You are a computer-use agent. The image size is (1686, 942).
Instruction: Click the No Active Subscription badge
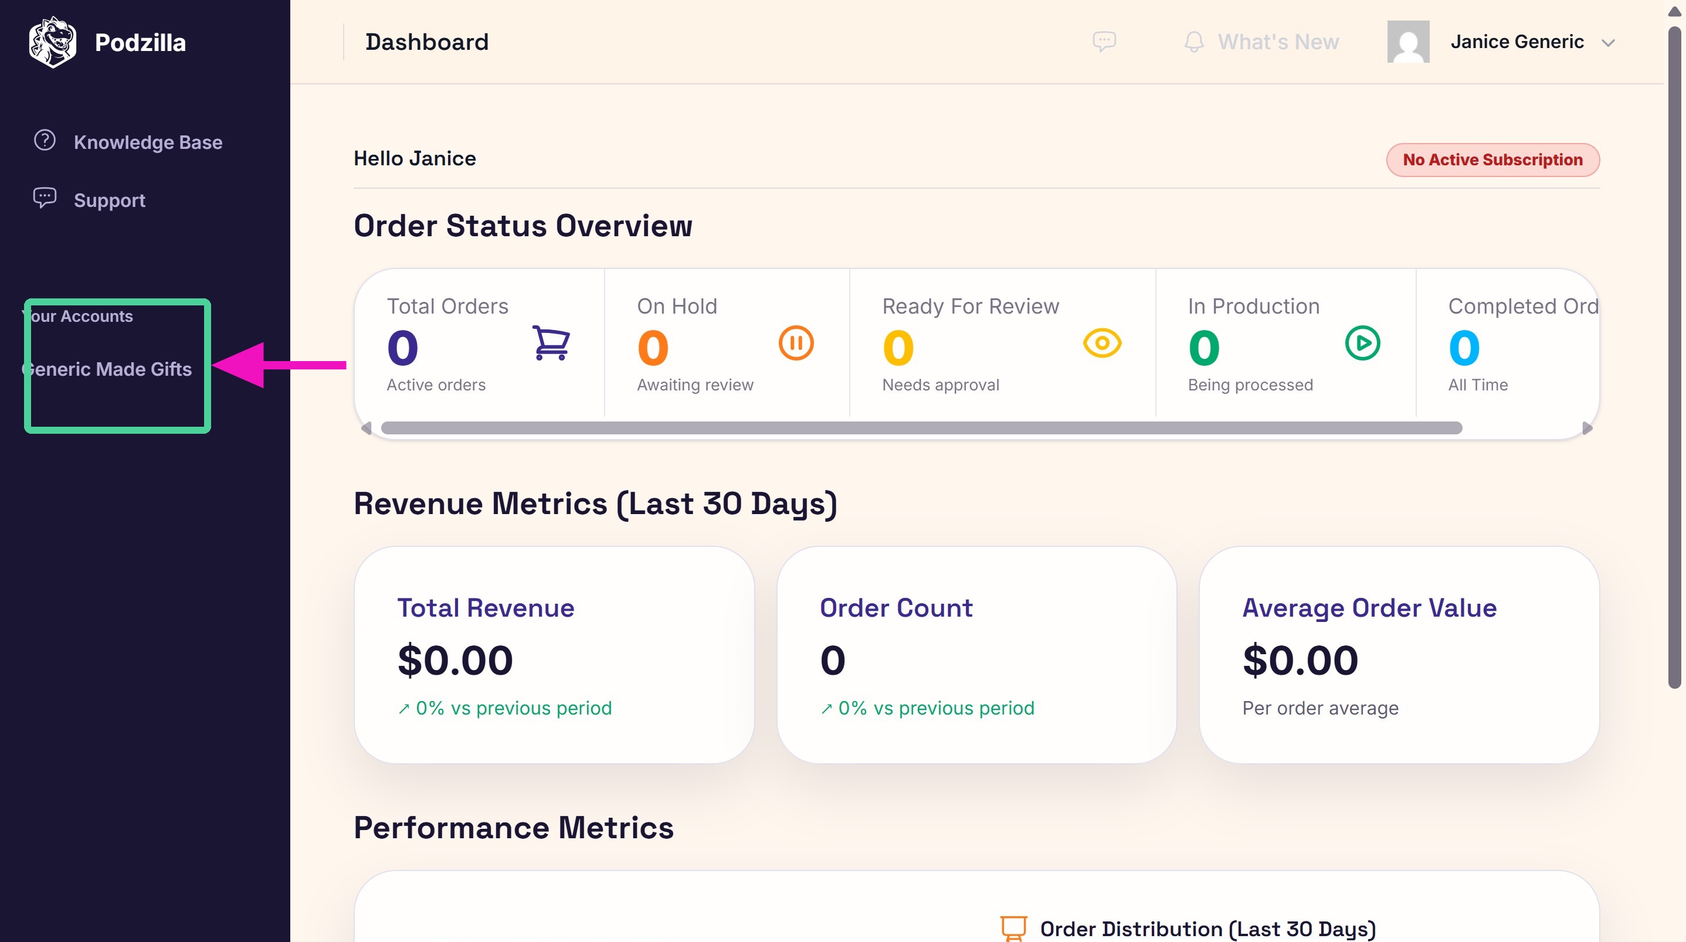[1492, 159]
